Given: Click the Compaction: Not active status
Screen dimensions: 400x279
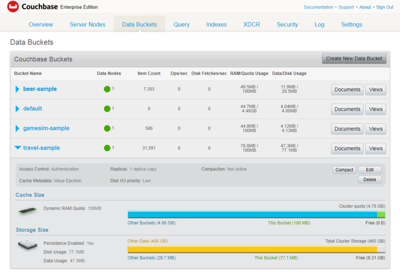Looking at the screenshot, I should 224,169.
